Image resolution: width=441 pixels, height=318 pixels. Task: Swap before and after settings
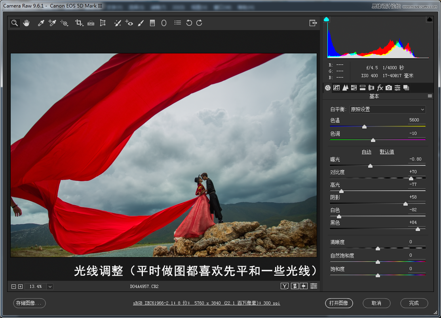point(295,286)
